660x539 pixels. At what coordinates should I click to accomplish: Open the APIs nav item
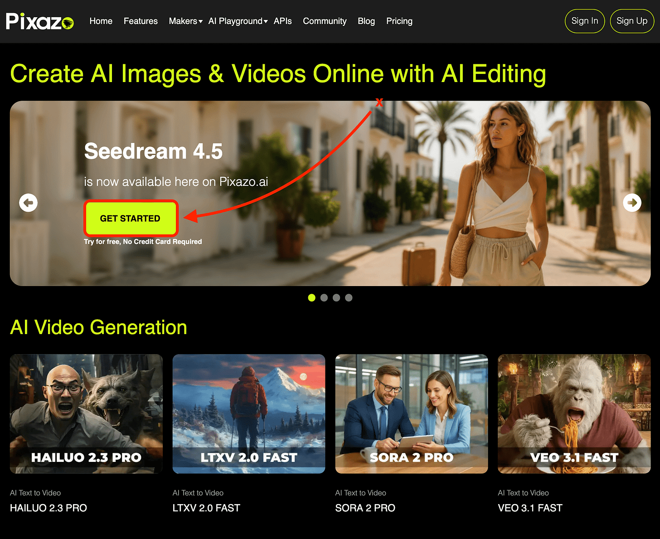pyautogui.click(x=283, y=21)
